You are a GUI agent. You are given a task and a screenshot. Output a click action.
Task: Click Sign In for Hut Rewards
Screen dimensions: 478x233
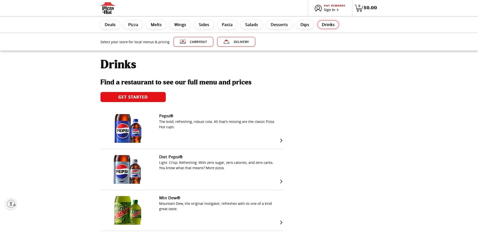[x=329, y=10]
